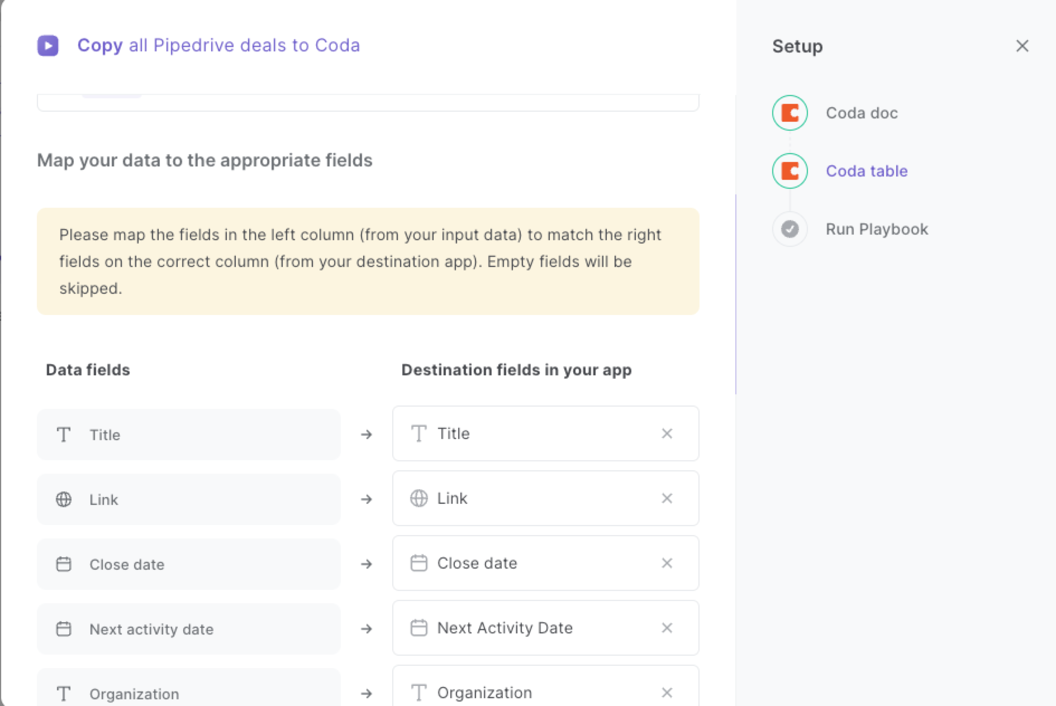Click the arrow between Next activity date fields
The height and width of the screenshot is (706, 1056).
367,628
